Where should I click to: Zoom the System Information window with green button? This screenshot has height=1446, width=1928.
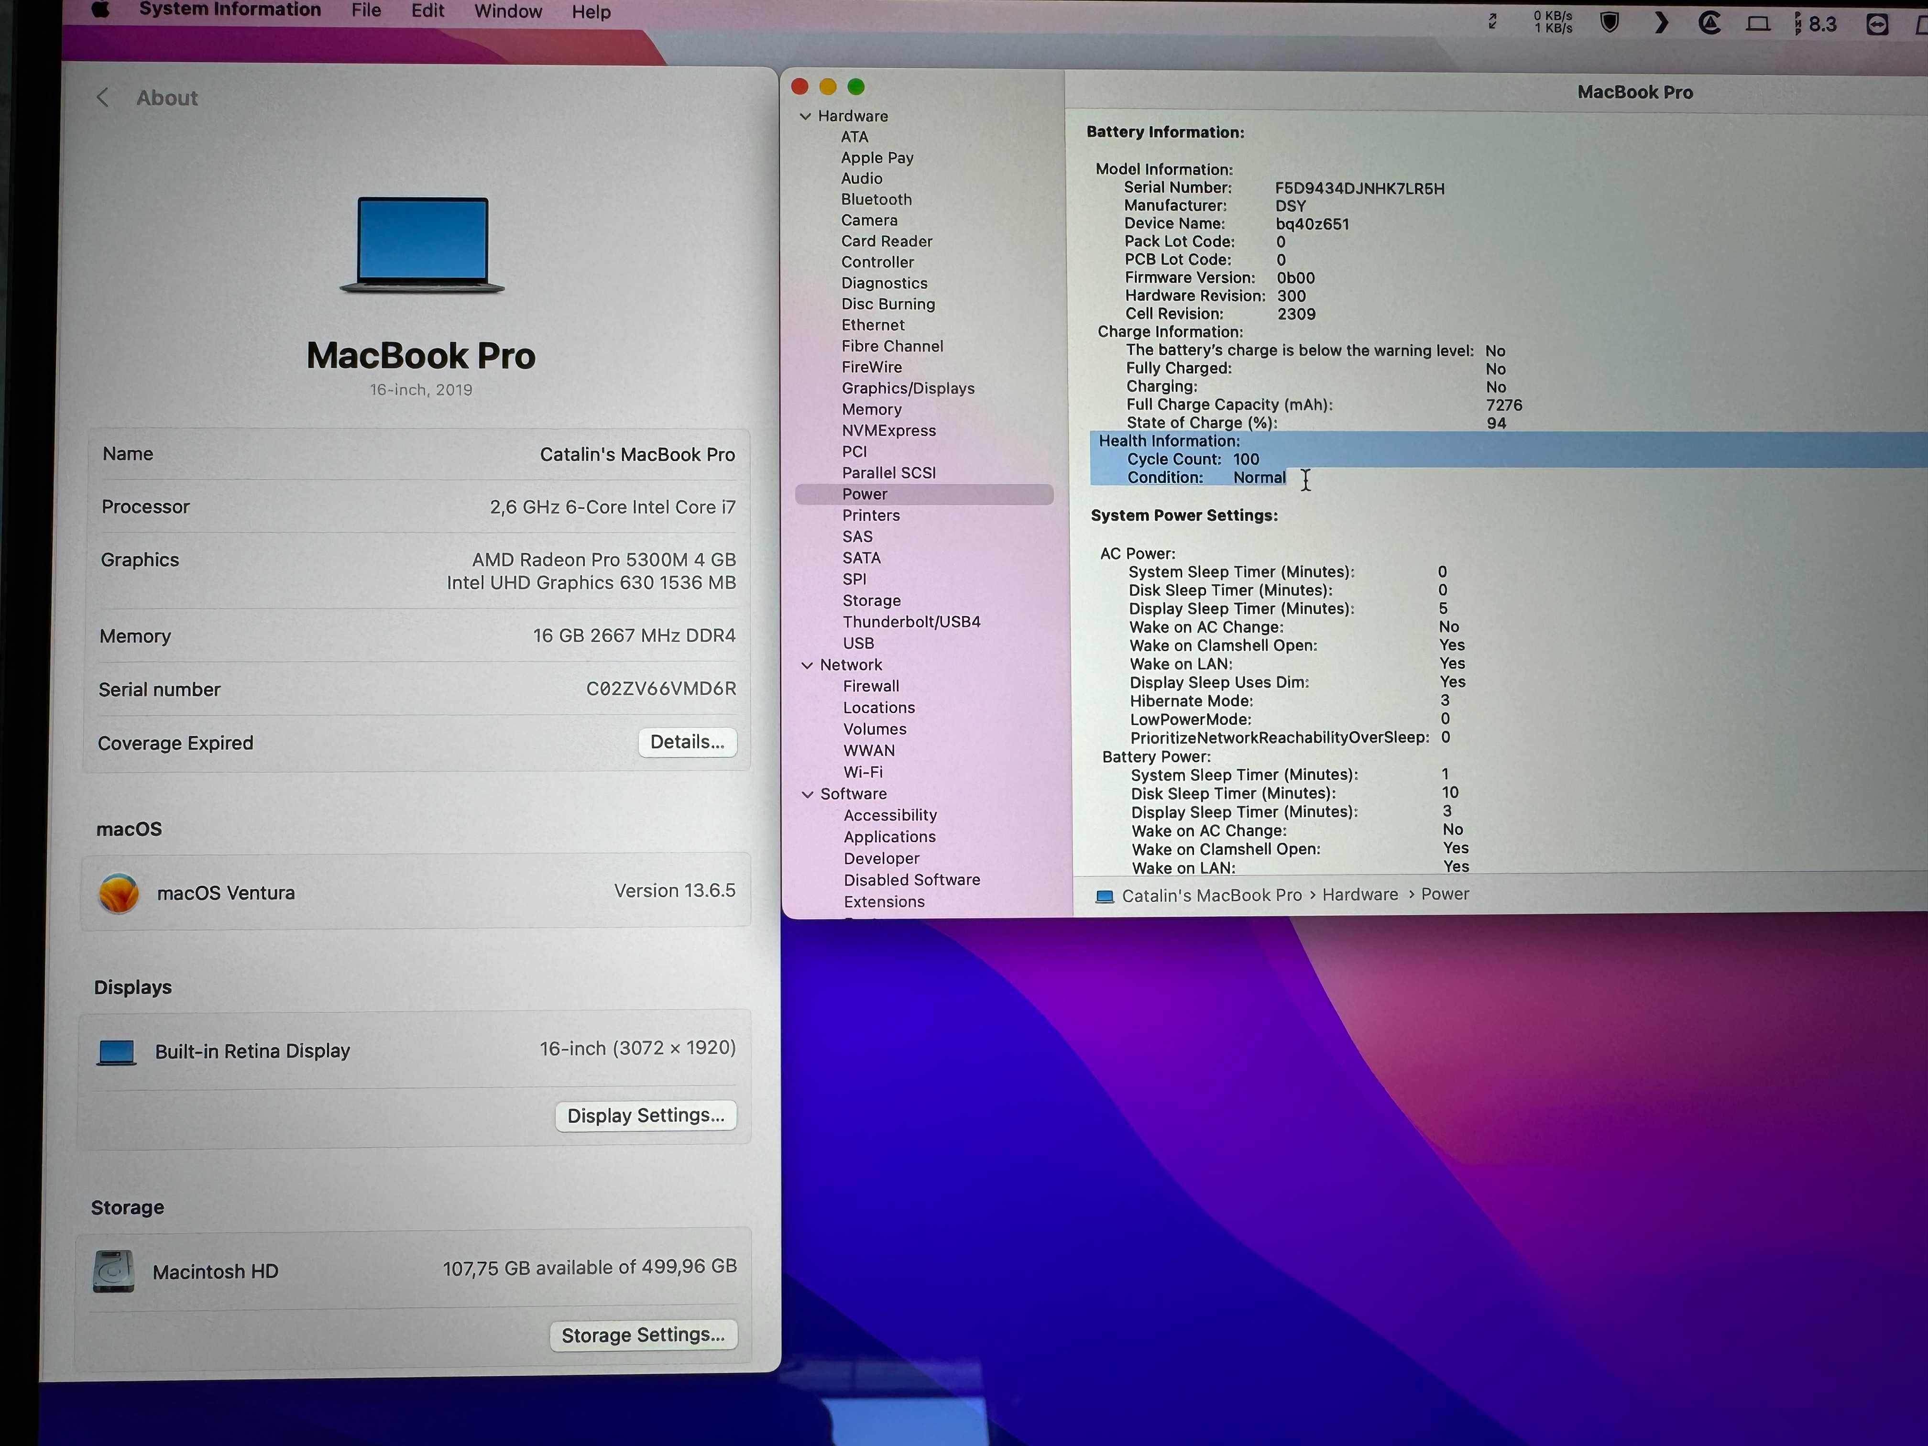[856, 86]
